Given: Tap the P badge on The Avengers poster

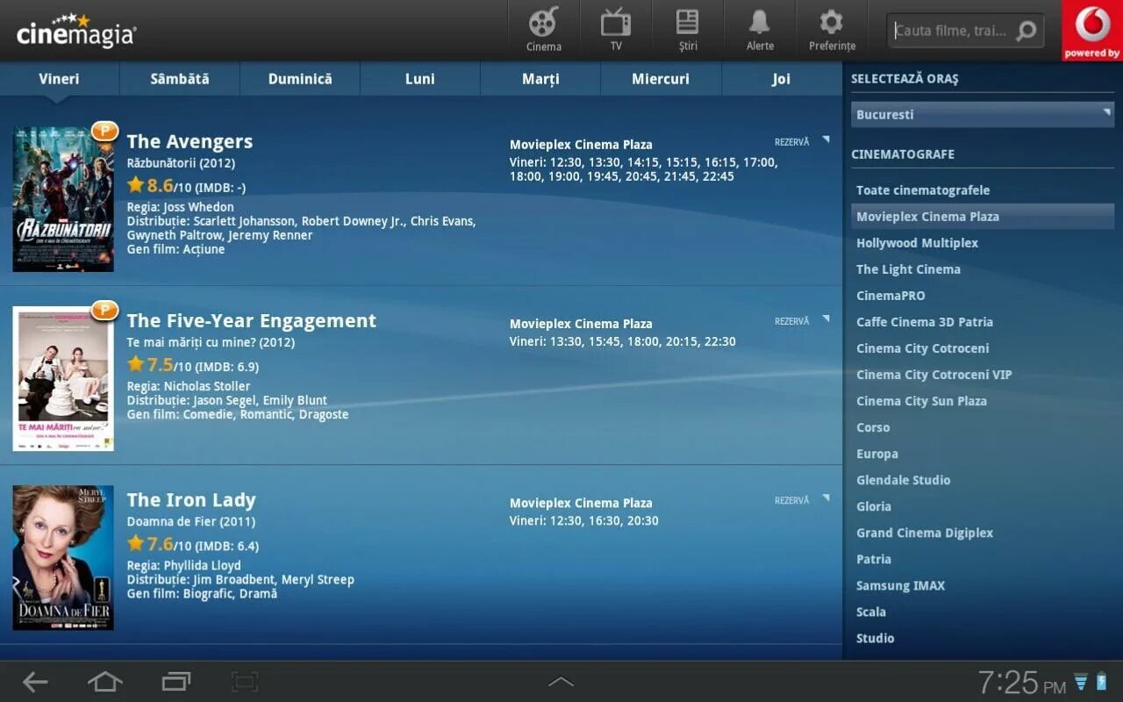Looking at the screenshot, I should pyautogui.click(x=104, y=132).
